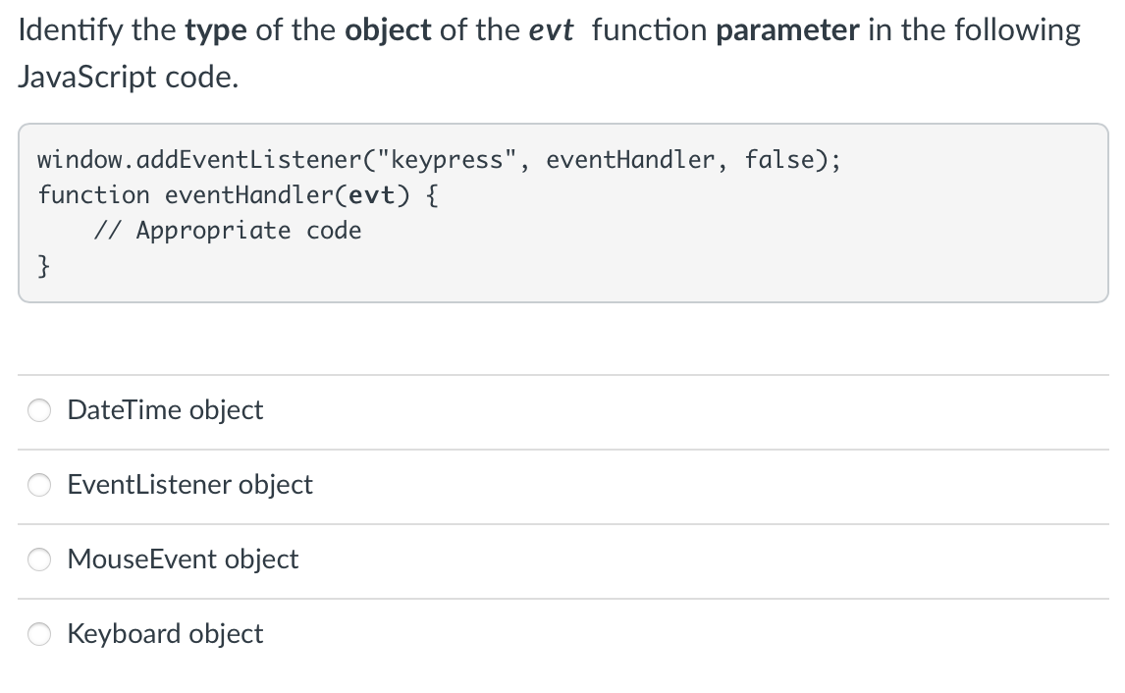
Task: Click the 'DateTime object' answer label
Action: coord(165,410)
